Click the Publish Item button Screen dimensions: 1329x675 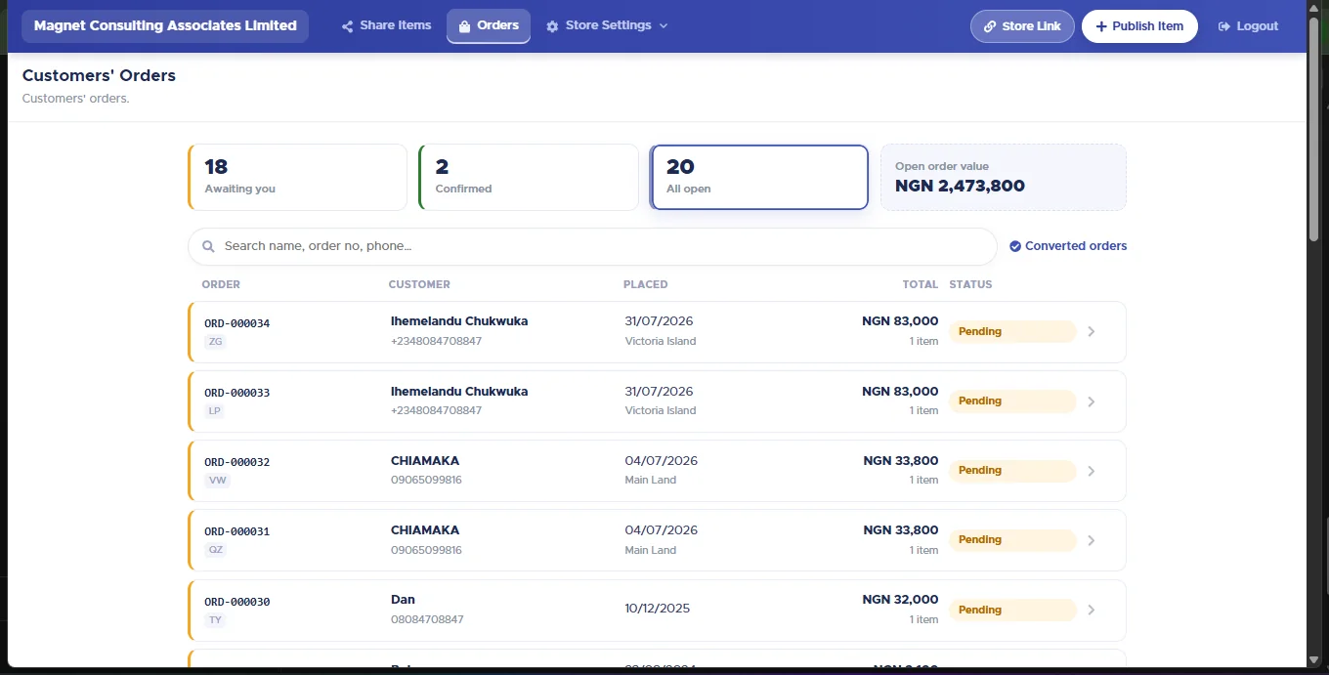[x=1139, y=26]
